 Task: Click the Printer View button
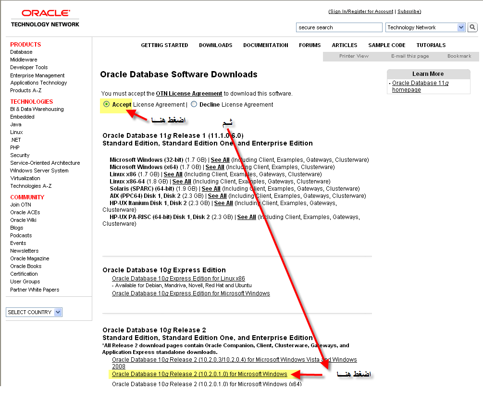coord(354,56)
